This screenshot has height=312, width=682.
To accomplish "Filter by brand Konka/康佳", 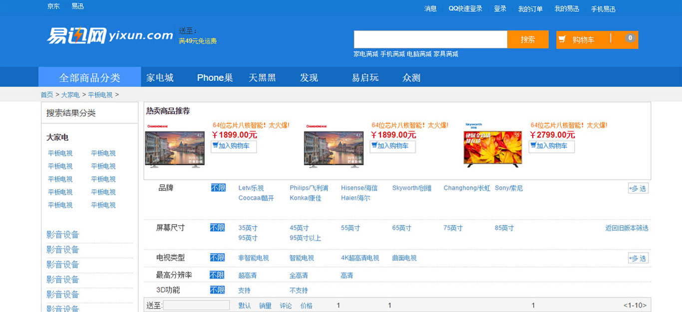I will 306,198.
